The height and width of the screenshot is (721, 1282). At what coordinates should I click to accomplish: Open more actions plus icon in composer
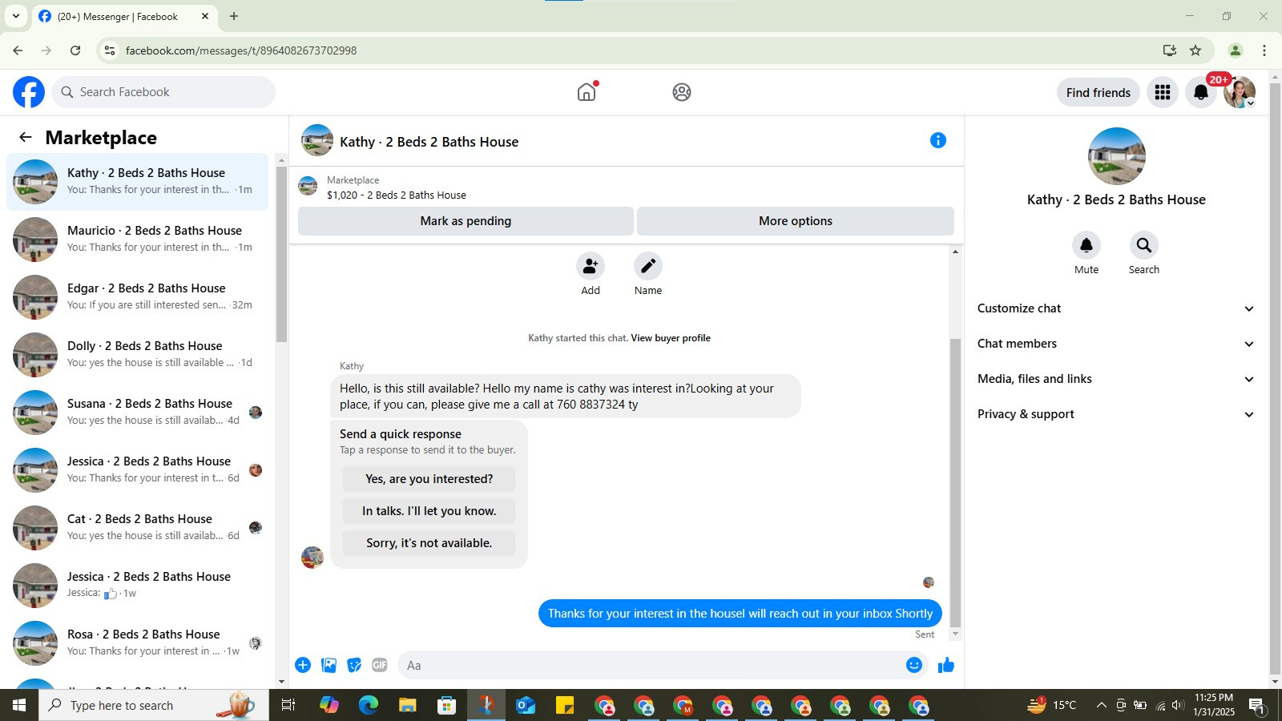coord(303,665)
